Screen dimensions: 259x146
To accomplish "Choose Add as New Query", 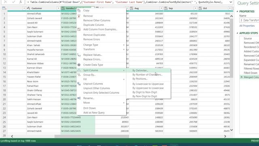I will pos(94,113).
